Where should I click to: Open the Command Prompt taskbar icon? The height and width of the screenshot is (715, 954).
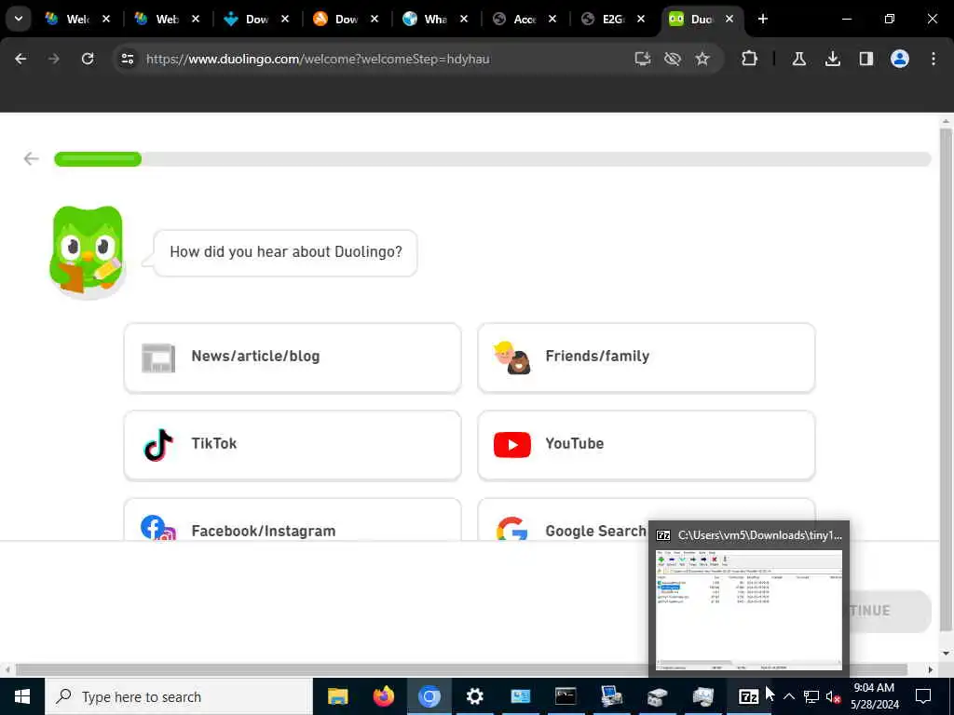pos(566,696)
